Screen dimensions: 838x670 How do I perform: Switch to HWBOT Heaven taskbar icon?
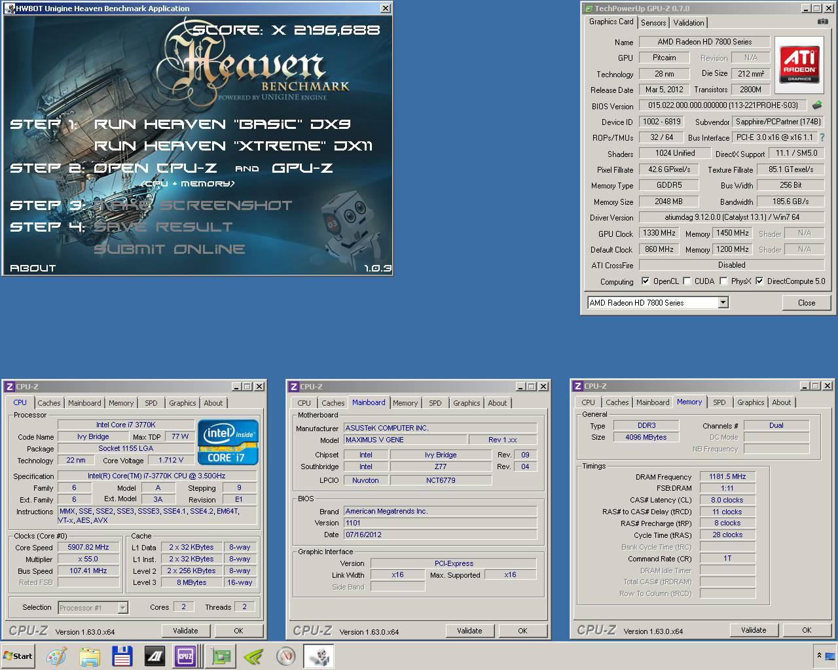[319, 656]
